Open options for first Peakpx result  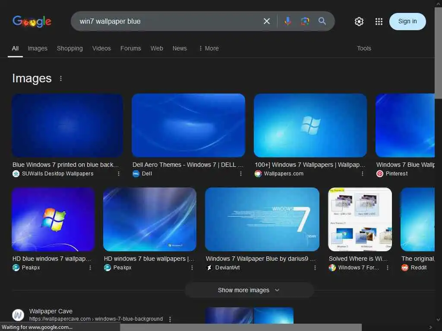click(90, 268)
